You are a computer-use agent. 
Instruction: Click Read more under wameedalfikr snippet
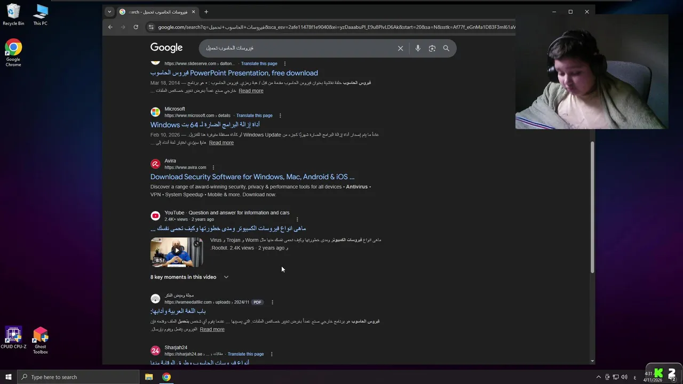click(212, 329)
